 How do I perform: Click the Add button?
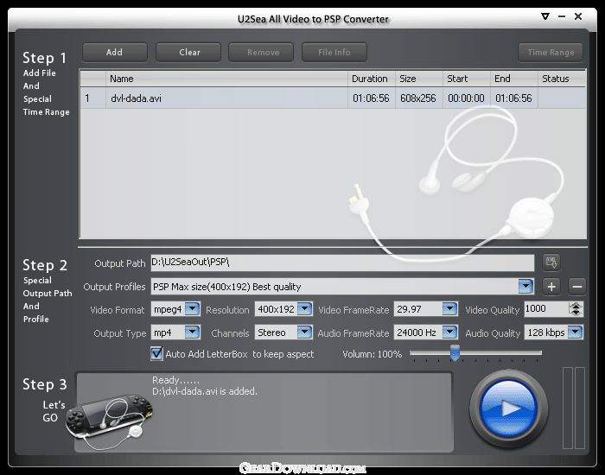[x=115, y=52]
